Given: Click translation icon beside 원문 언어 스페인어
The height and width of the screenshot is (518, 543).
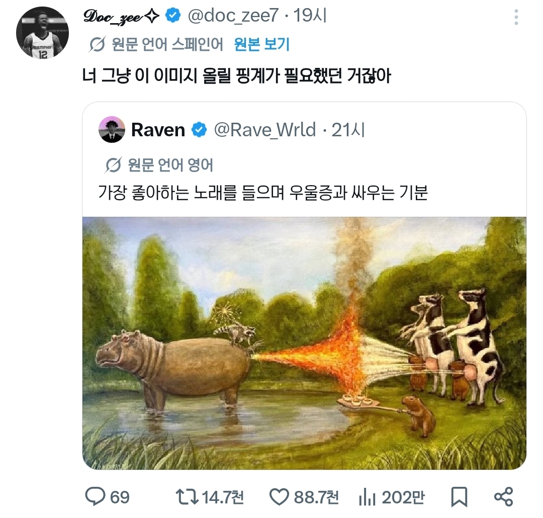Looking at the screenshot, I should pos(97,45).
